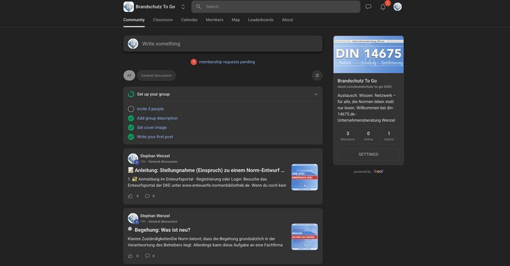This screenshot has height=266, width=510.
Task: Click the Add group description checkmark
Action: click(x=131, y=118)
